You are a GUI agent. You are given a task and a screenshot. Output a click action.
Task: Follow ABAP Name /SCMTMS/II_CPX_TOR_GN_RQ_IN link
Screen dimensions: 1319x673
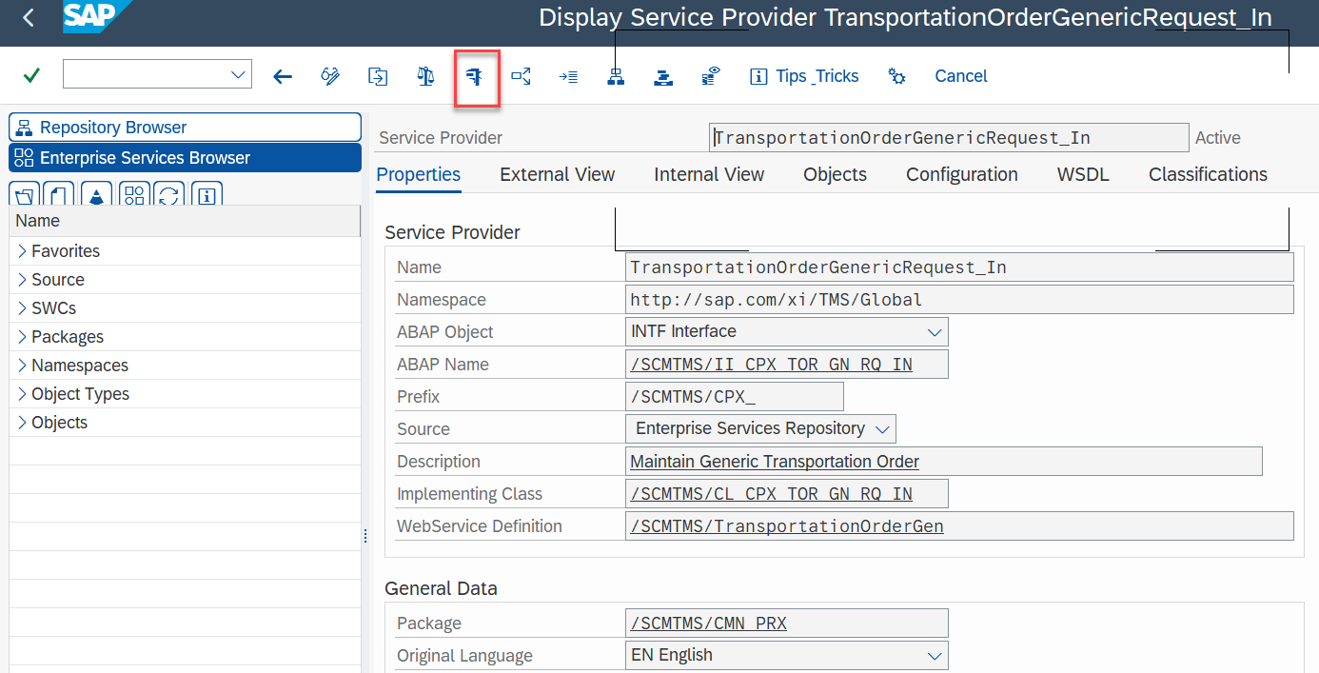[772, 365]
